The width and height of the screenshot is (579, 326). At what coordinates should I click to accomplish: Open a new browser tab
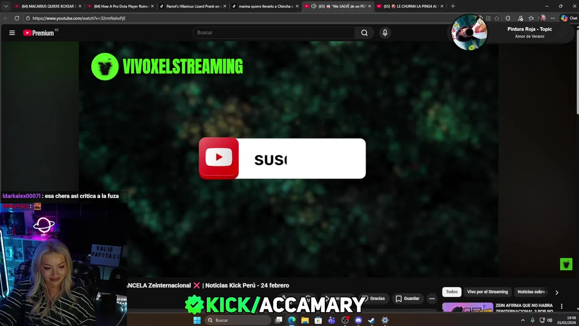point(453,6)
